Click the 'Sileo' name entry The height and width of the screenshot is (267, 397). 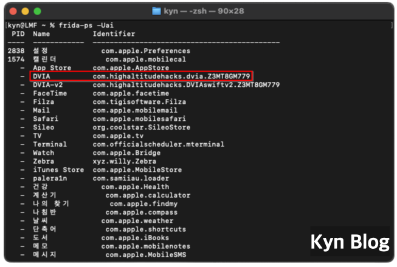pyautogui.click(x=44, y=127)
